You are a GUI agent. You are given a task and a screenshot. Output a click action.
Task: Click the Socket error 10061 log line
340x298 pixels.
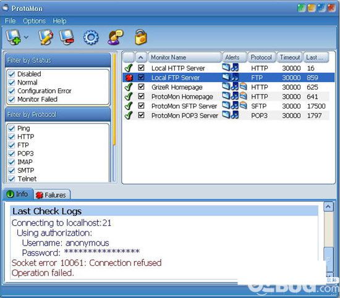pyautogui.click(x=87, y=263)
